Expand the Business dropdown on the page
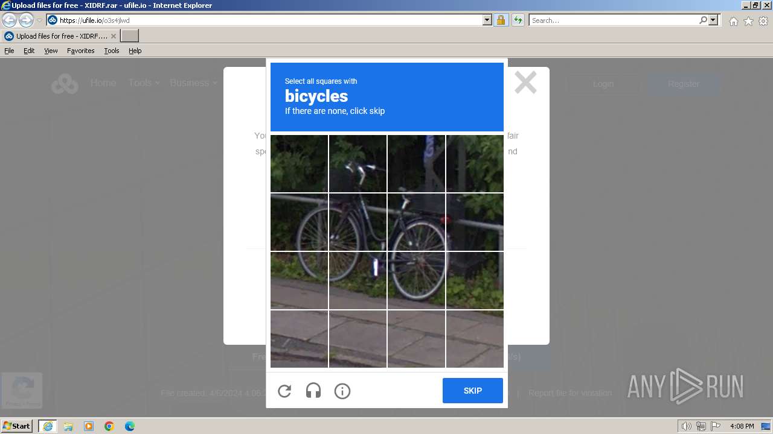 click(x=193, y=83)
